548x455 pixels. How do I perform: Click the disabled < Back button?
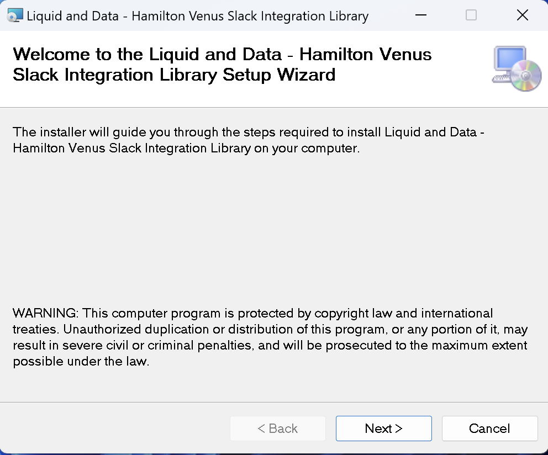click(278, 428)
